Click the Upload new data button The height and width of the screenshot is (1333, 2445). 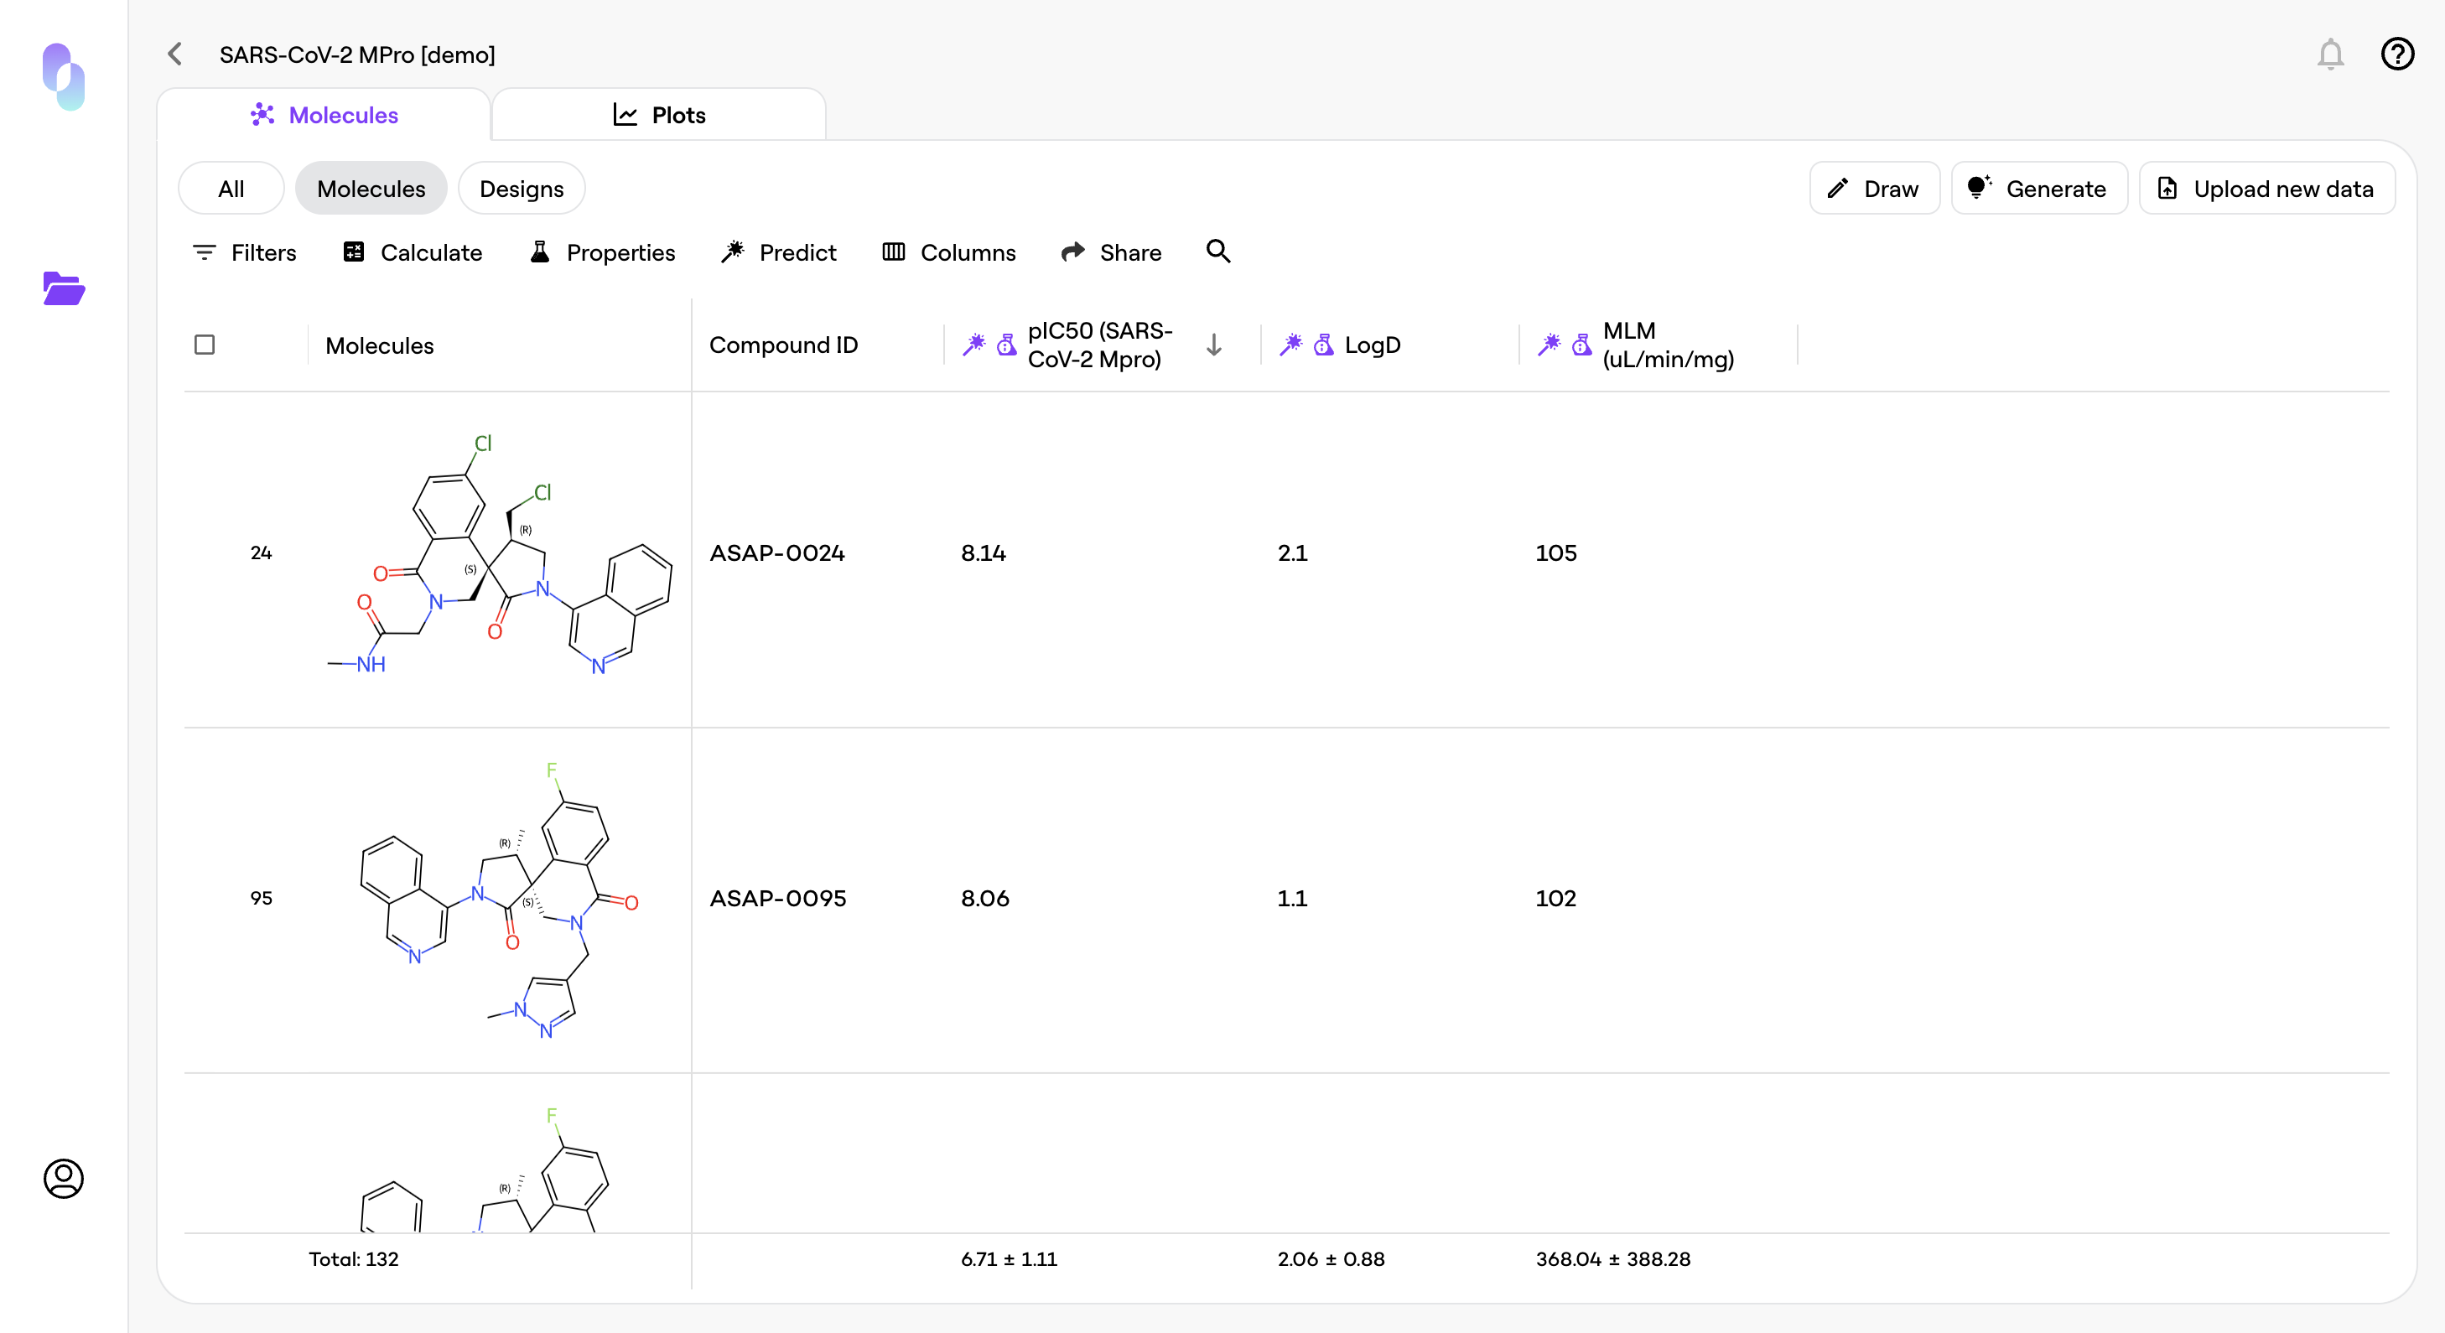pyautogui.click(x=2266, y=189)
